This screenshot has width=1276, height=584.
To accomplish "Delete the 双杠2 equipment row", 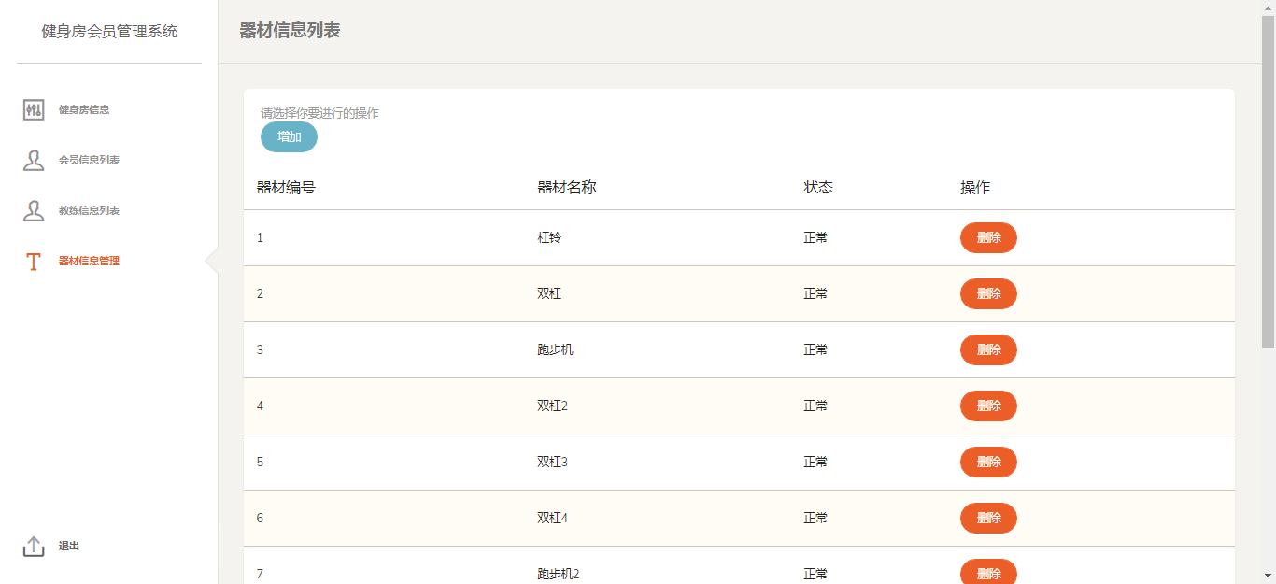I will 988,406.
